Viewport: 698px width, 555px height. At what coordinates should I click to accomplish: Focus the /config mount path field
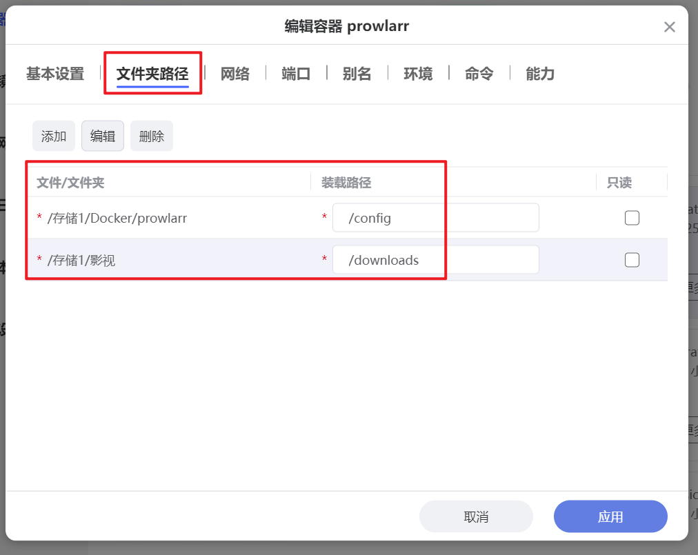pyautogui.click(x=436, y=218)
